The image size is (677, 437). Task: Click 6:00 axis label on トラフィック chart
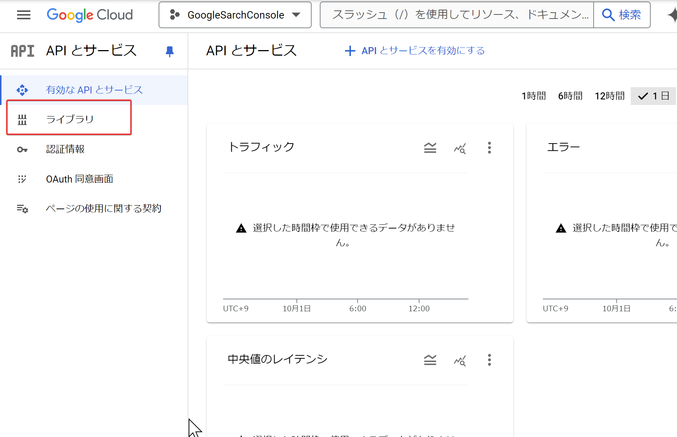(x=358, y=309)
